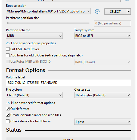Open the Partition scheme MBR dropdown
Image resolution: width=137 pixels, height=140 pixels.
tap(34, 36)
